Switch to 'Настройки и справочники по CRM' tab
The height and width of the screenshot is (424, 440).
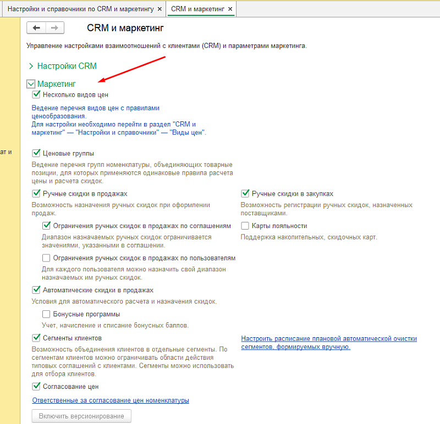point(81,9)
